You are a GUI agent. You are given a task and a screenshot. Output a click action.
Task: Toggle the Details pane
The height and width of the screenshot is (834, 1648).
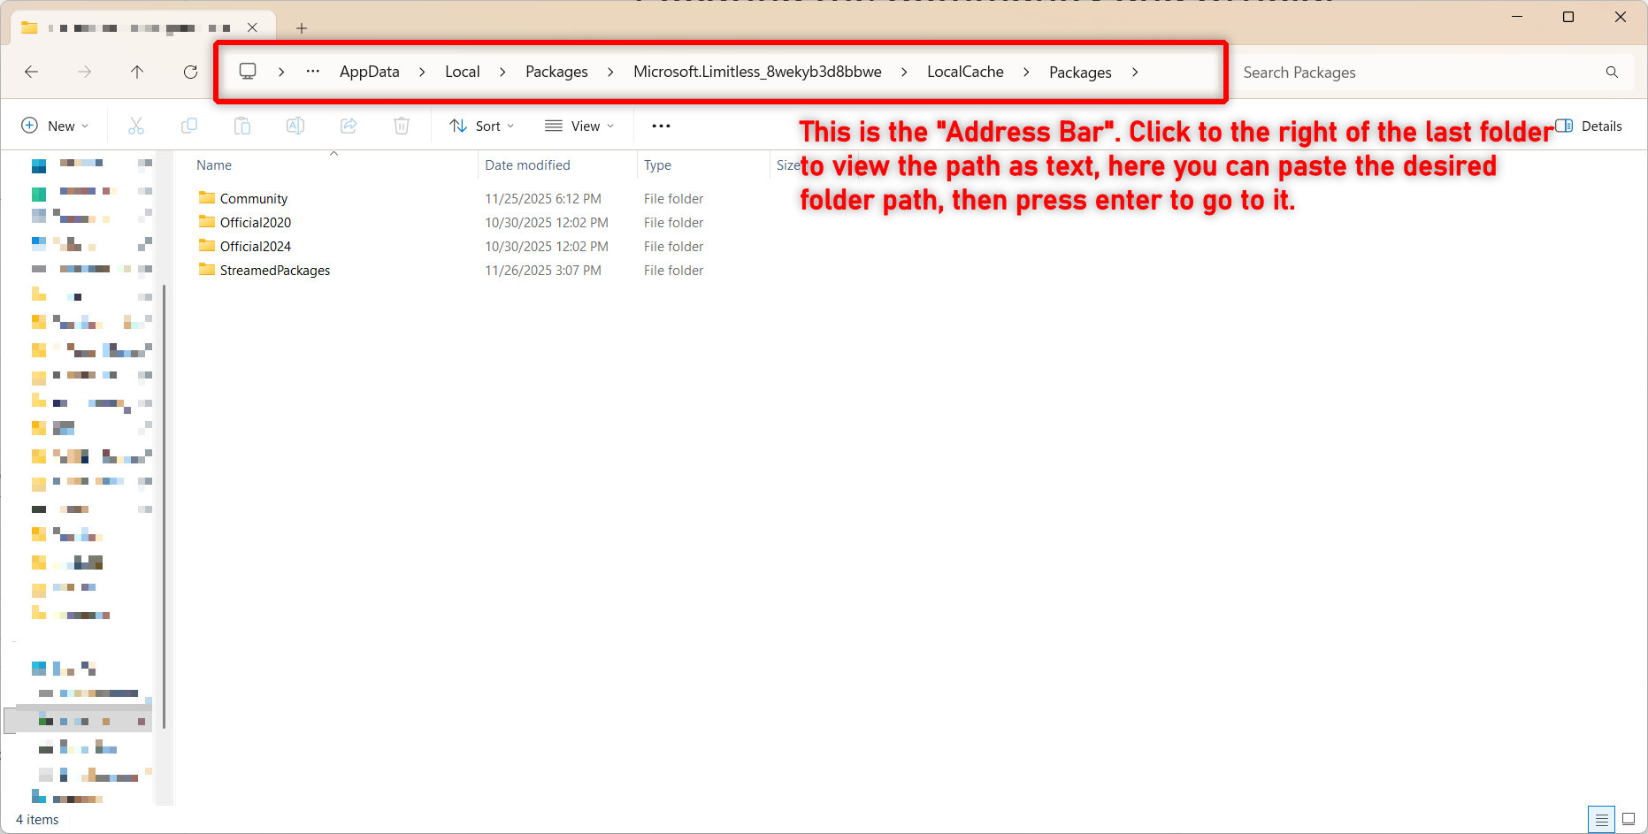1588,126
